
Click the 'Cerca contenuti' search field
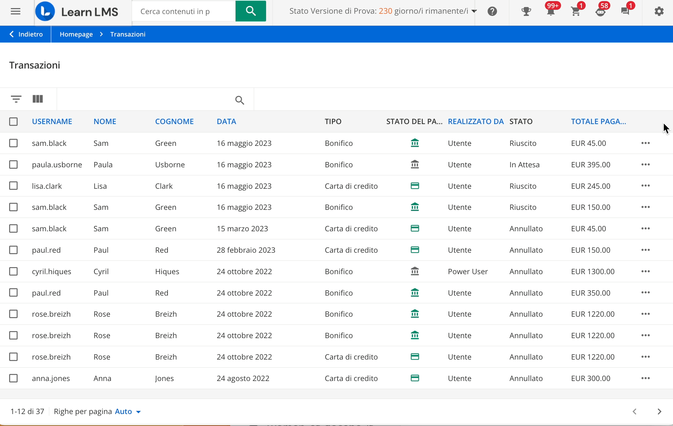(x=184, y=11)
